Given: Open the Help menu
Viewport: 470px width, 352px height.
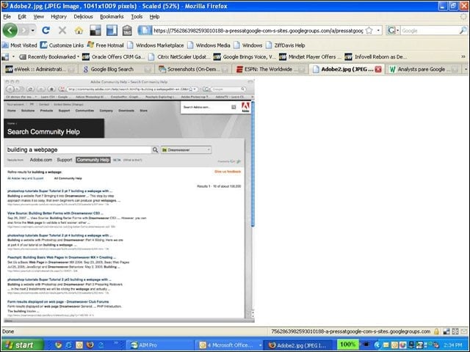Looking at the screenshot, I should point(154,17).
